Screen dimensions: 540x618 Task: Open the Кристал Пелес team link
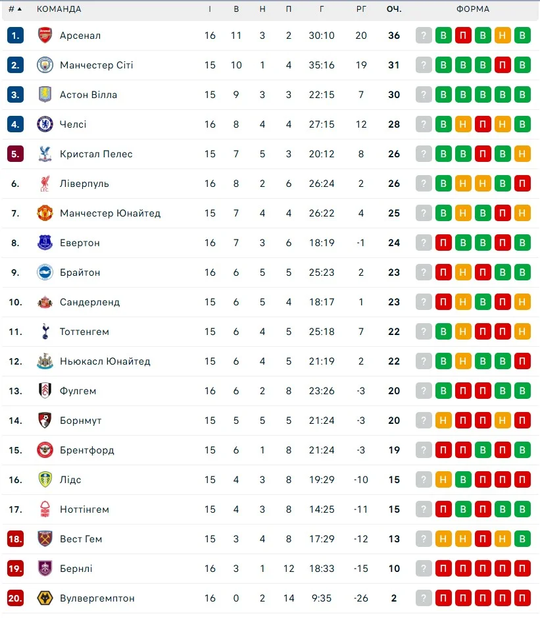click(x=96, y=154)
